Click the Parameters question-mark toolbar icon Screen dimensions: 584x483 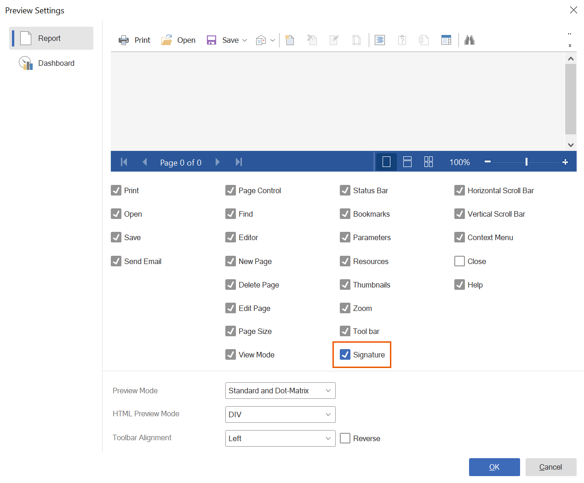tap(402, 40)
